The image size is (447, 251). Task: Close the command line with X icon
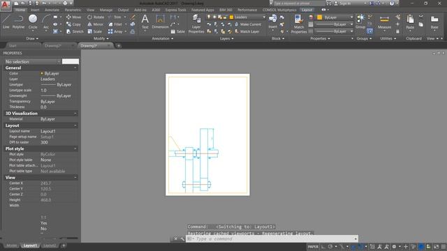click(x=175, y=238)
